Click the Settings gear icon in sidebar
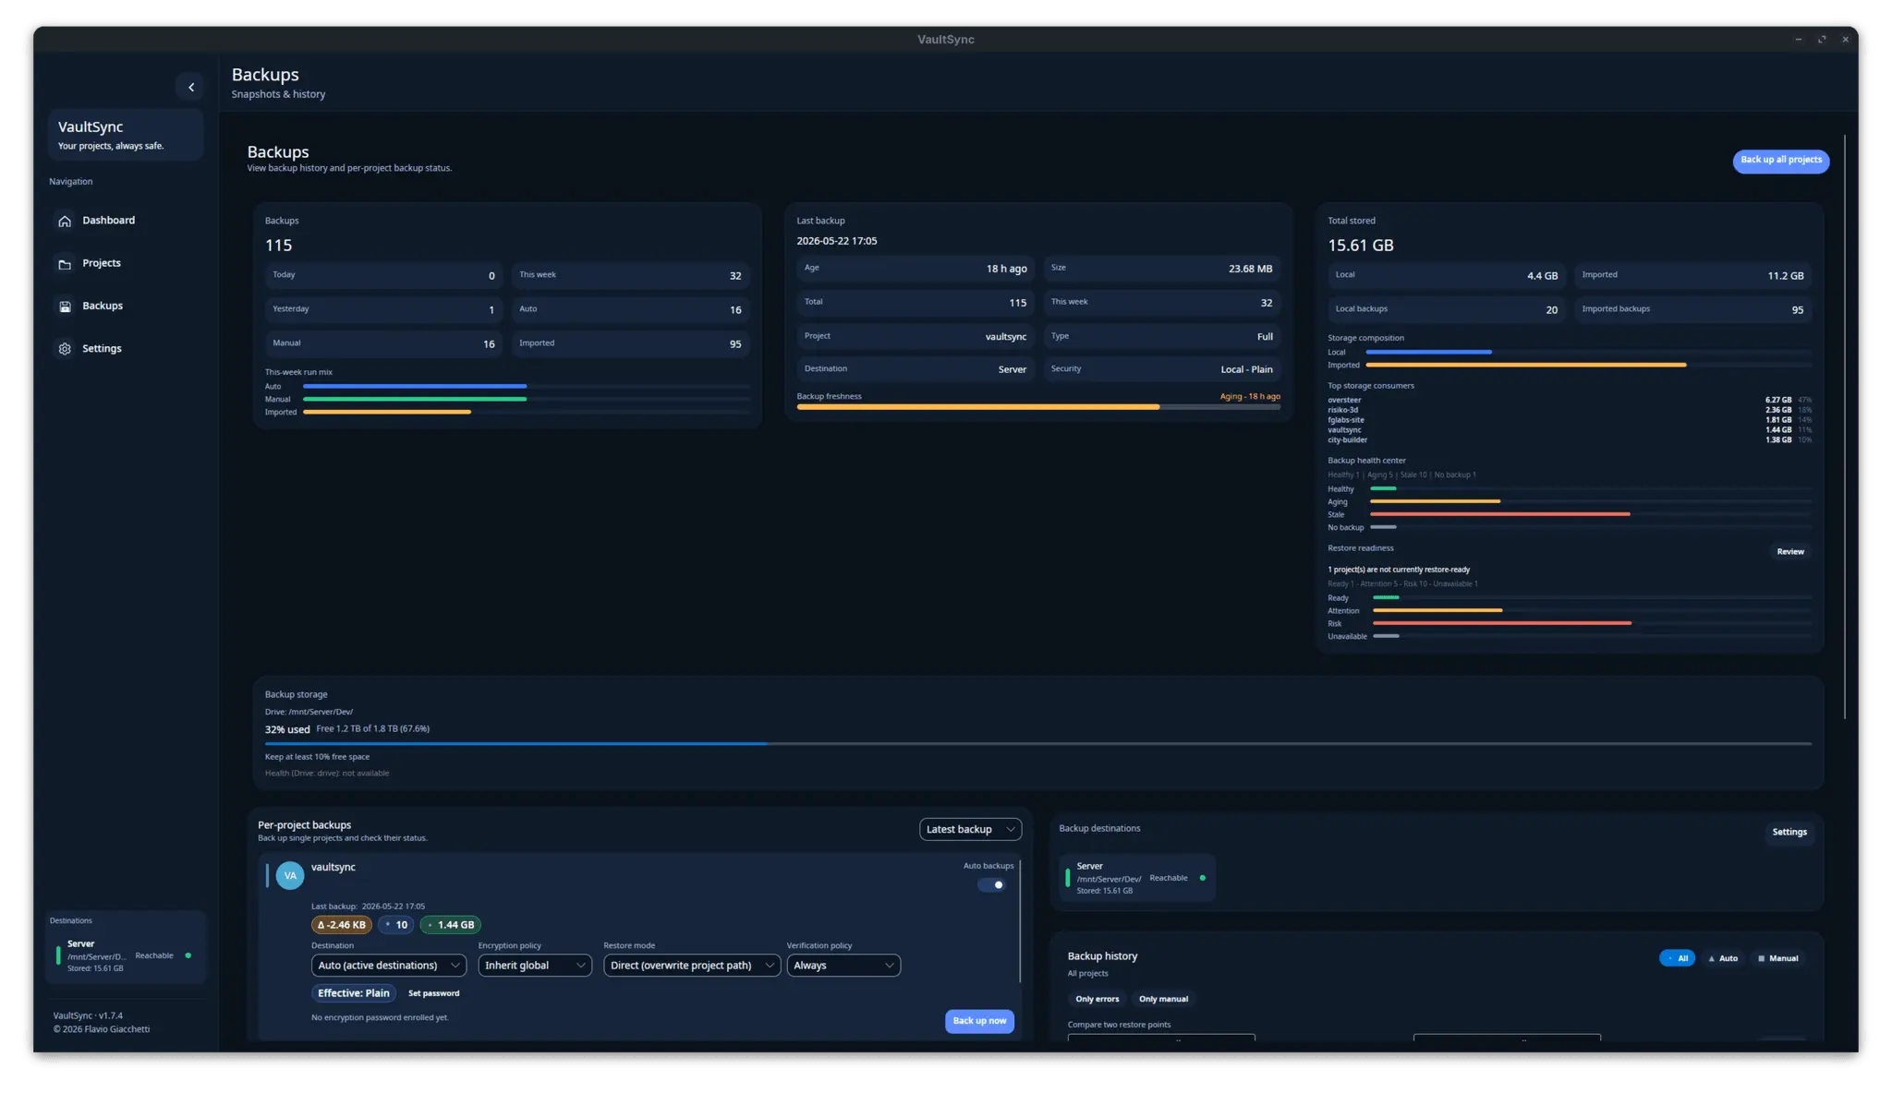Viewport: 1892px width, 1093px height. point(65,349)
